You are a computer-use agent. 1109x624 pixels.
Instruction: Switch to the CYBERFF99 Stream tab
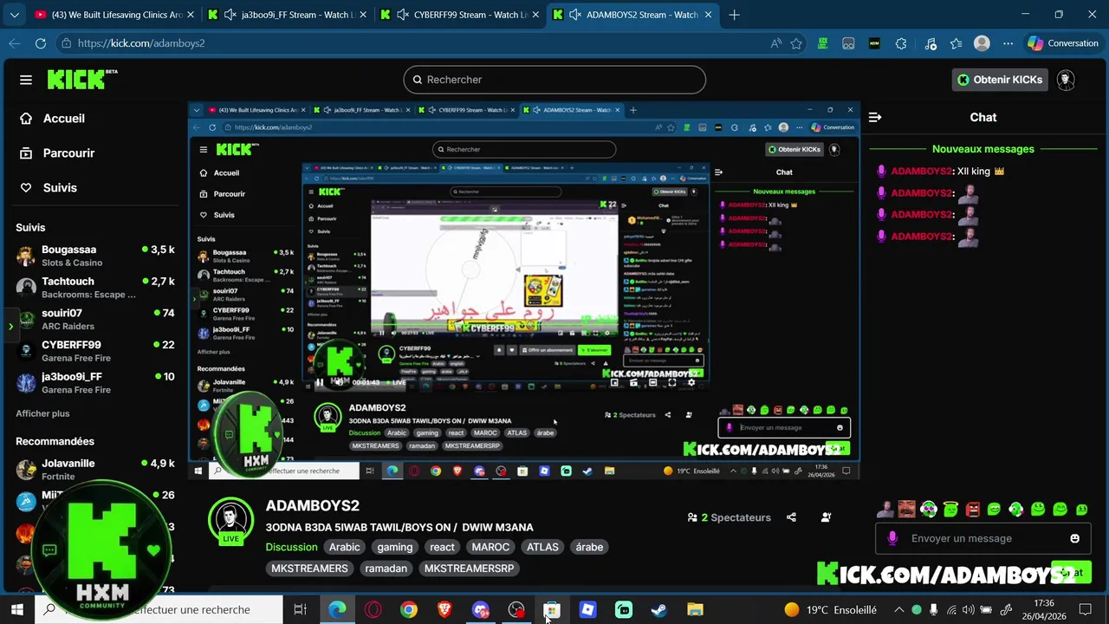pos(459,15)
